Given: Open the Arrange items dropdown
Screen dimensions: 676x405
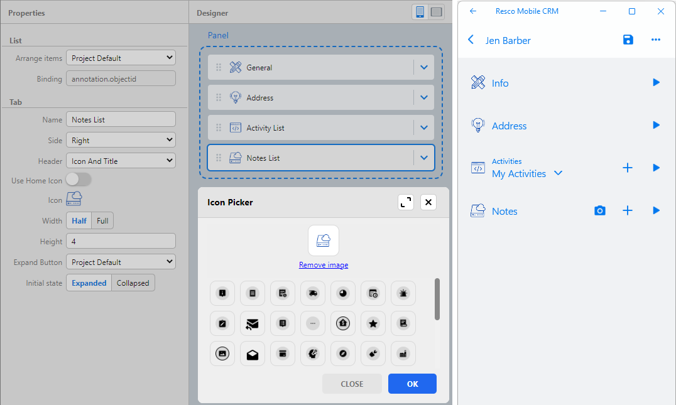Looking at the screenshot, I should (121, 58).
